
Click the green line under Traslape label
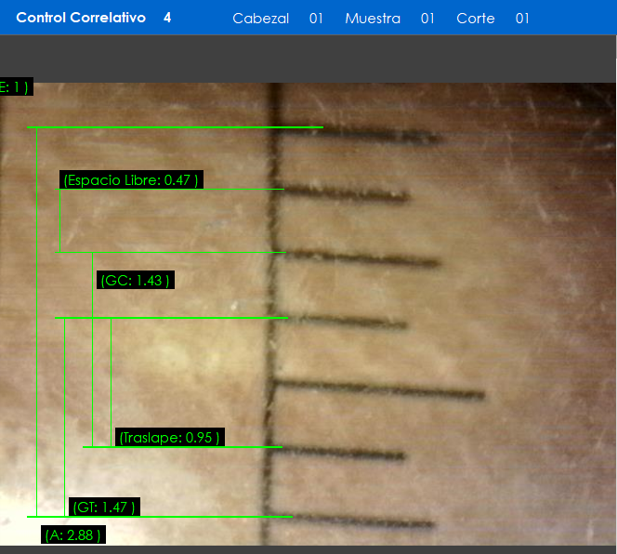(182, 447)
